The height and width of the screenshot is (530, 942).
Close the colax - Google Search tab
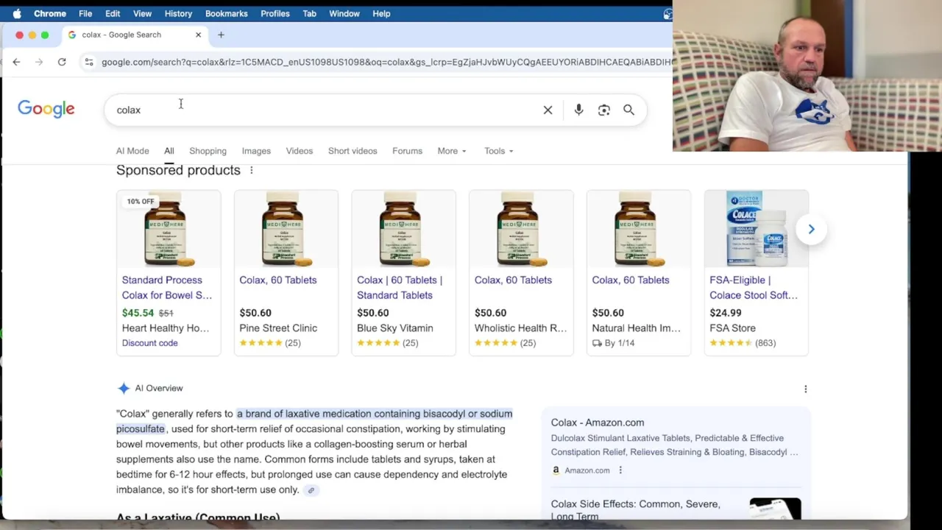click(x=198, y=35)
